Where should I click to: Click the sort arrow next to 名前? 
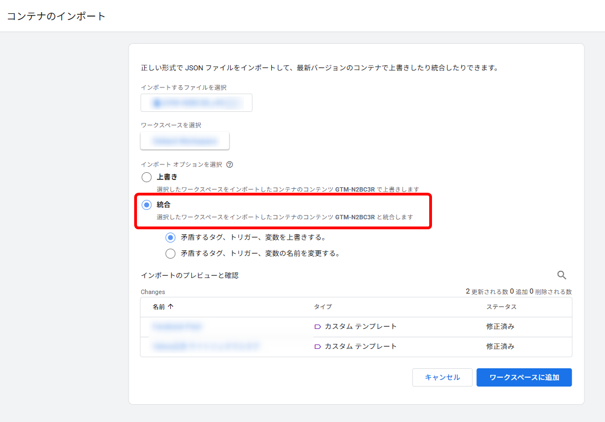(171, 307)
